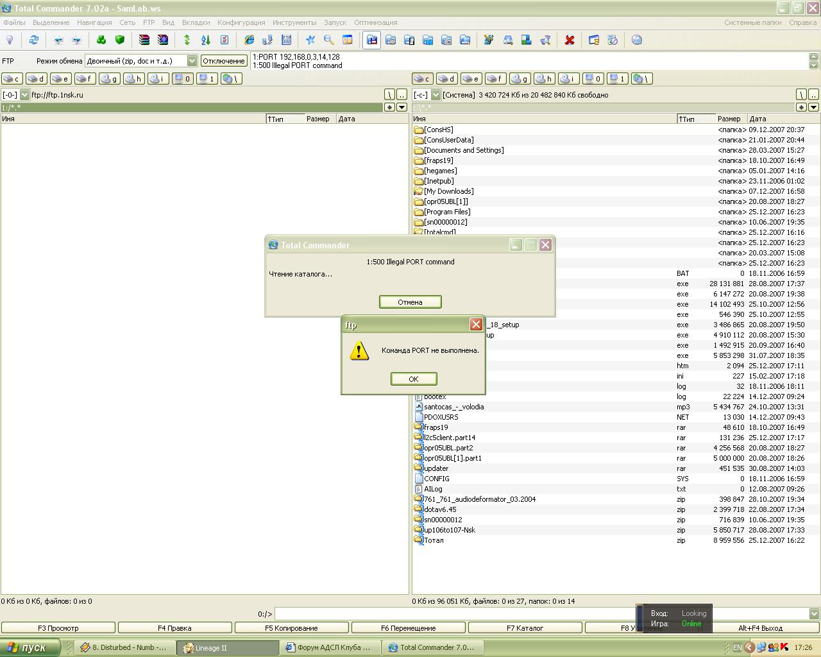Click the Отключение disconnect button
821x657 pixels.
(224, 61)
